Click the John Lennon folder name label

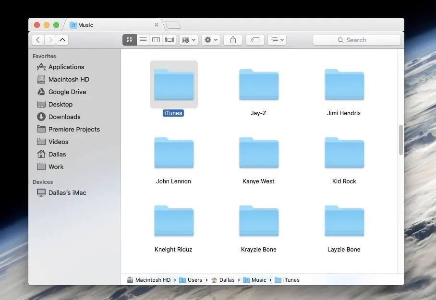click(x=173, y=181)
